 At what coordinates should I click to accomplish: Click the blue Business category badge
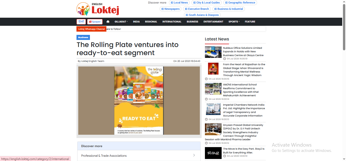point(83,37)
